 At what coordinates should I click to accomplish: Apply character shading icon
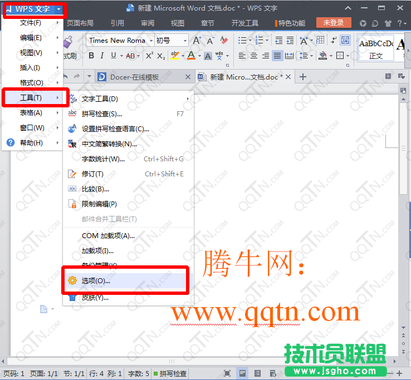[208, 56]
